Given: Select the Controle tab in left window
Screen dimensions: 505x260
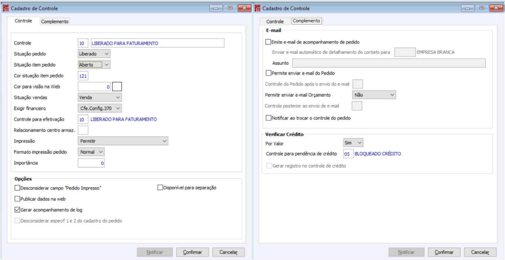Looking at the screenshot, I should 23,21.
